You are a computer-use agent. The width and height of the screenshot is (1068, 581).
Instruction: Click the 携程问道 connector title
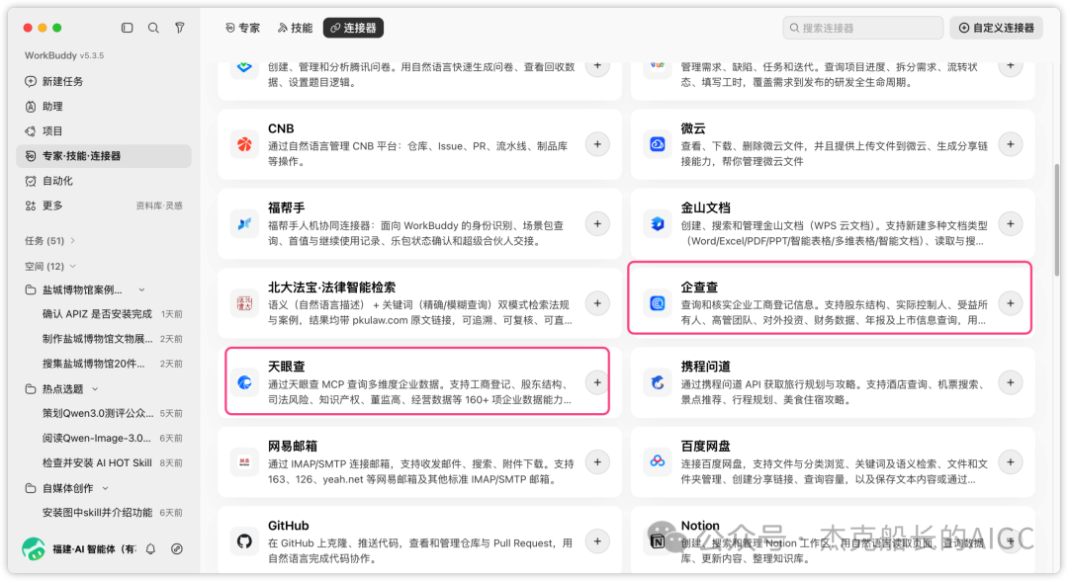tap(706, 367)
